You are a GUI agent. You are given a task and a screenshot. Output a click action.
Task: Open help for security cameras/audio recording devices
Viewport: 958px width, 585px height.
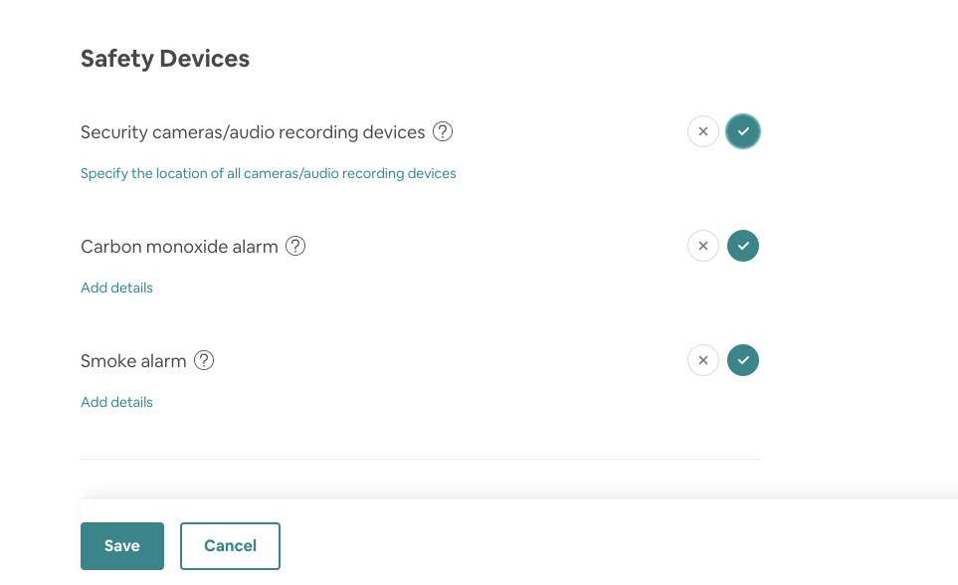[443, 131]
